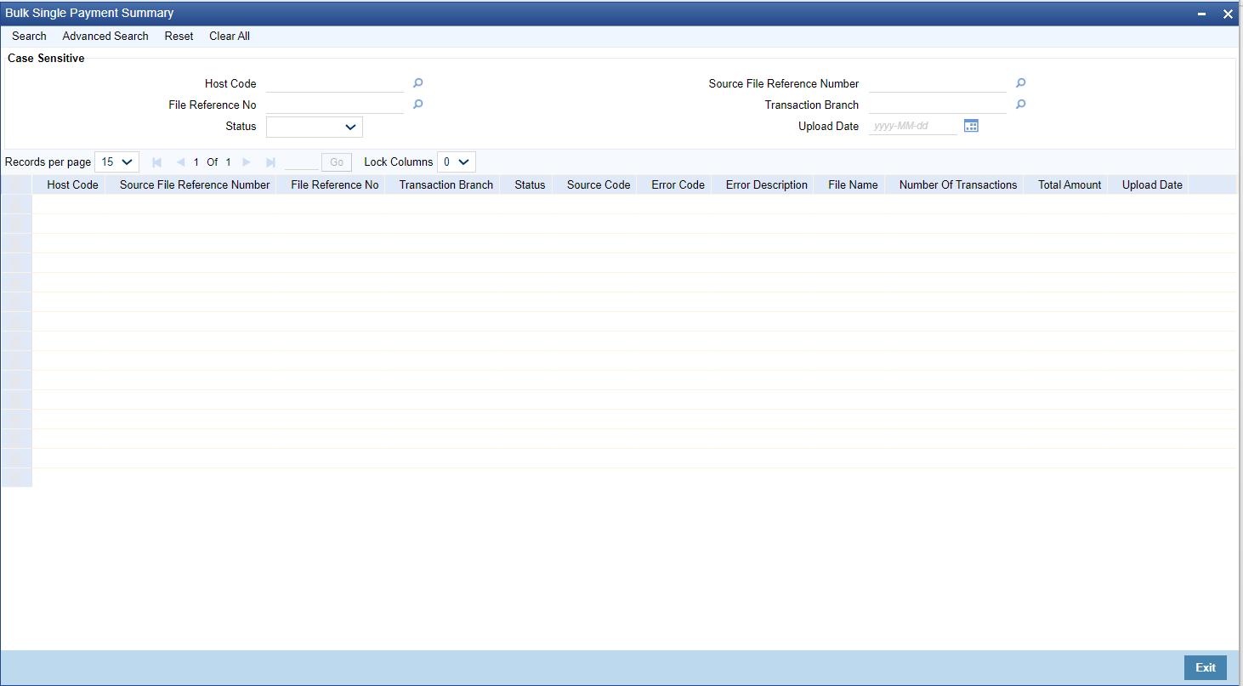This screenshot has width=1243, height=686.
Task: Close the Bulk Single Payment Summary window
Action: point(1228,14)
